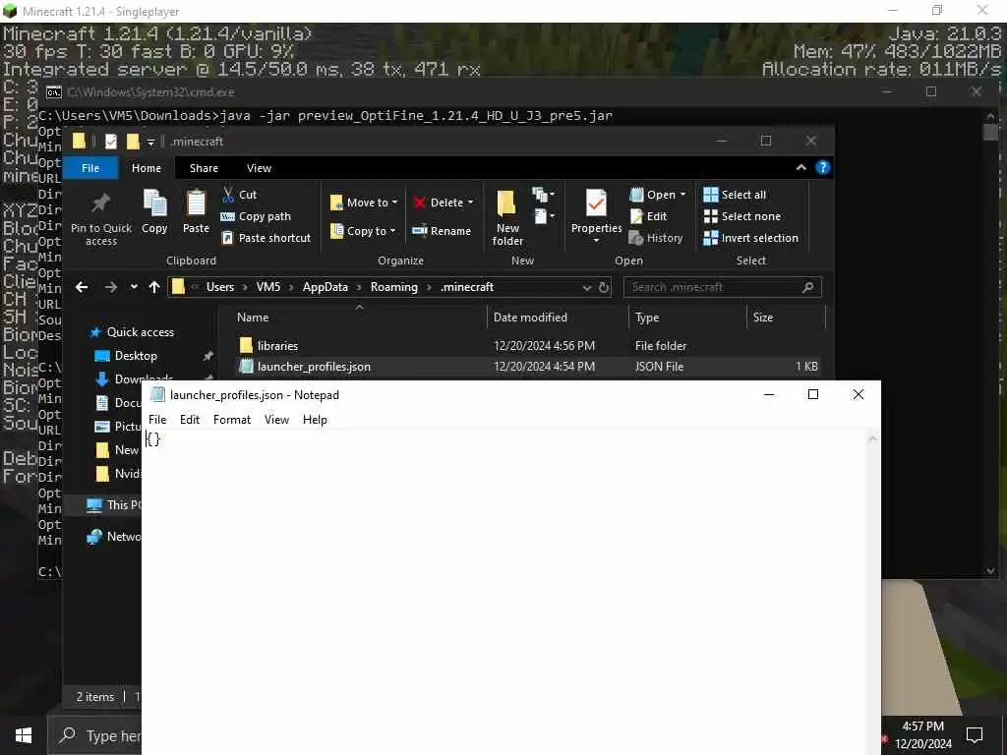Click the Notepad scrollbar up arrow
Viewport: 1007px width, 755px height.
(872, 439)
